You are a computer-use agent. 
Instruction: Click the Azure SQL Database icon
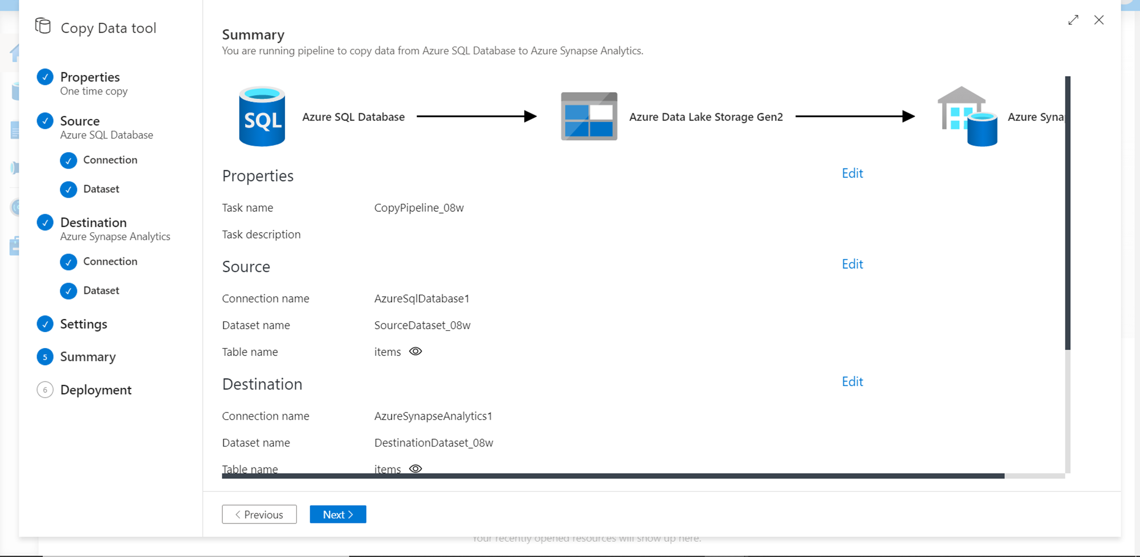(x=262, y=117)
